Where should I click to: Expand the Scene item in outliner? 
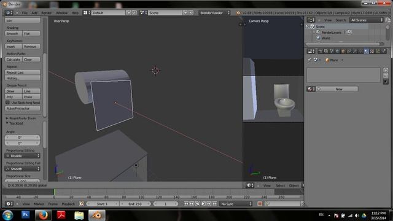307,26
